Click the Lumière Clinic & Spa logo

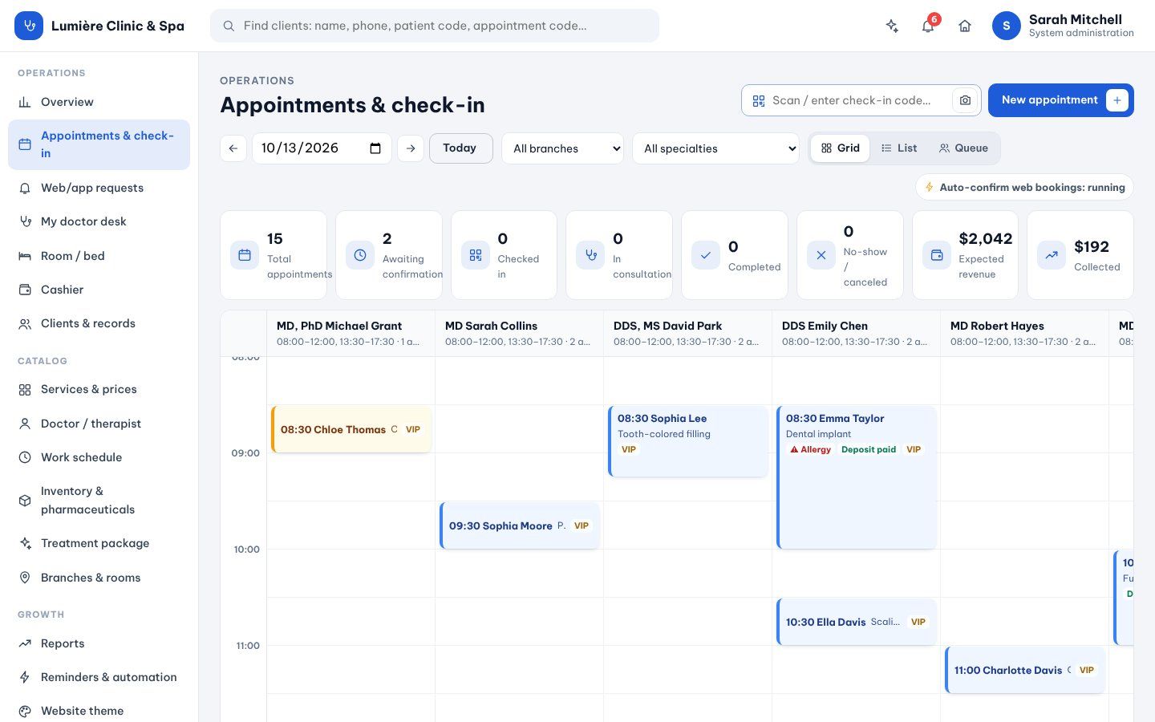coord(29,26)
